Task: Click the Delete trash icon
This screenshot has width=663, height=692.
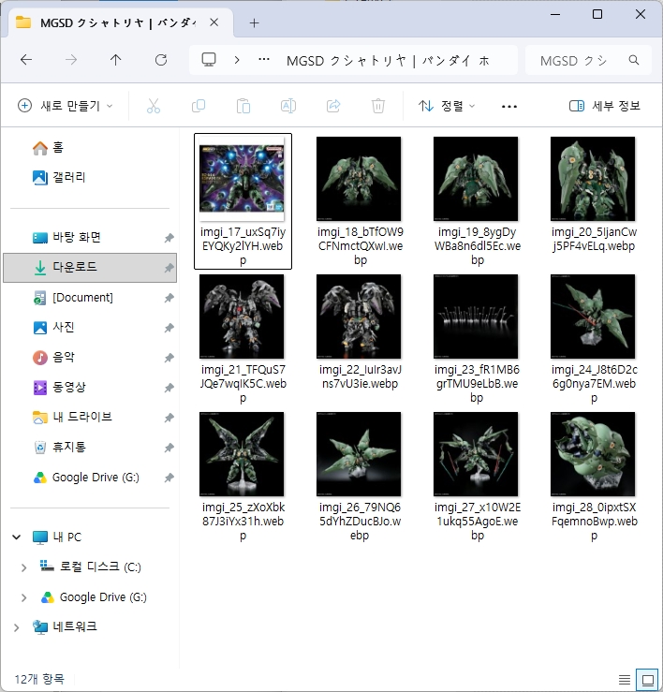Action: (x=378, y=106)
